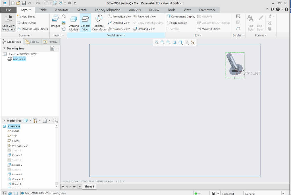Viewport: 291px width, 195px height.
Task: Toggle Component Display in the Edit group
Action: click(x=181, y=17)
